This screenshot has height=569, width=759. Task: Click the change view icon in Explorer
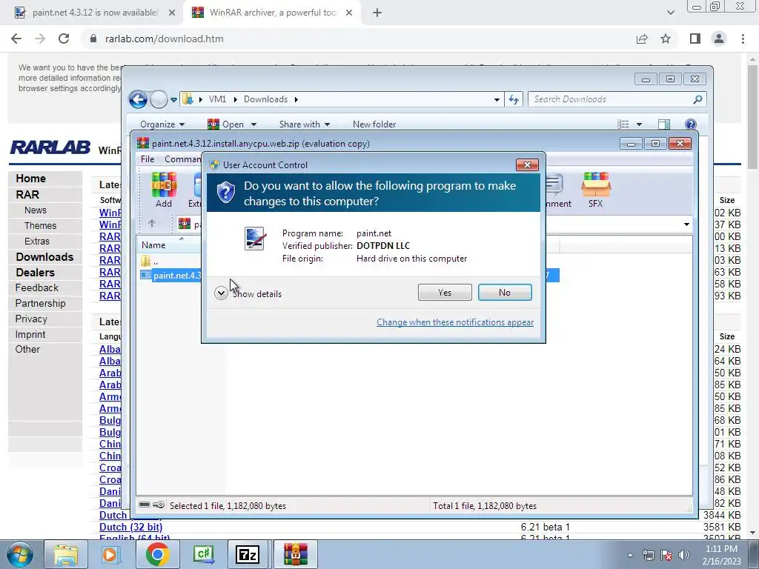pos(623,124)
